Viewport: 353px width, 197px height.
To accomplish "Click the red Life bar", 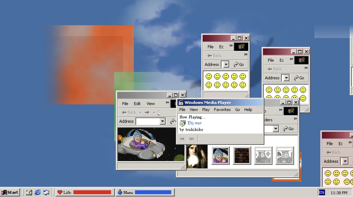I will pyautogui.click(x=92, y=192).
